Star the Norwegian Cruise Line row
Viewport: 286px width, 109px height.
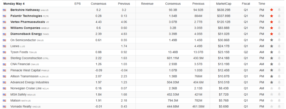(x=271, y=88)
